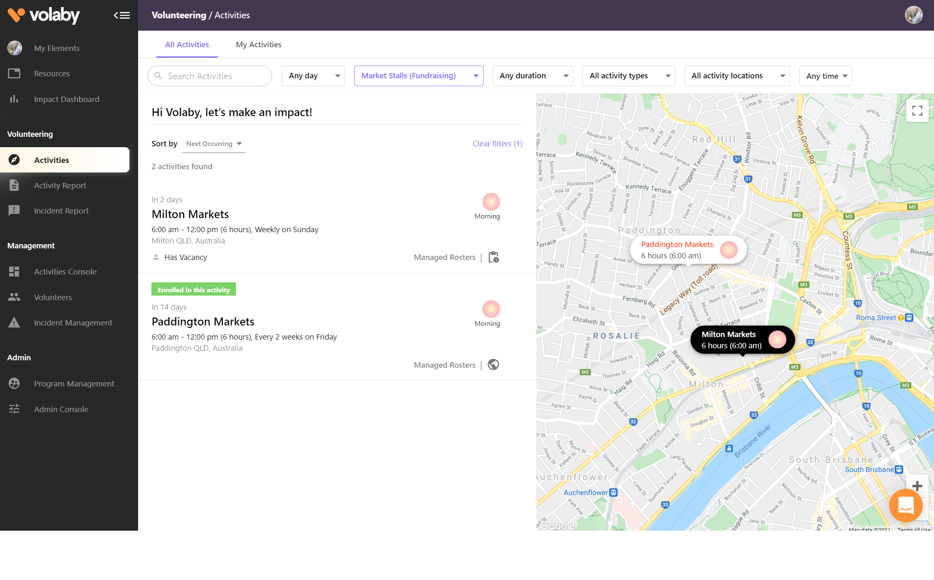Open the Any day dropdown

(313, 75)
